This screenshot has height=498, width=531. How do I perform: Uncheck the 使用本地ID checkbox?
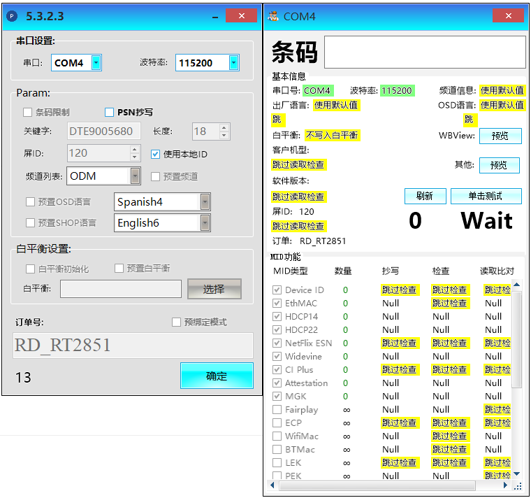(x=156, y=154)
